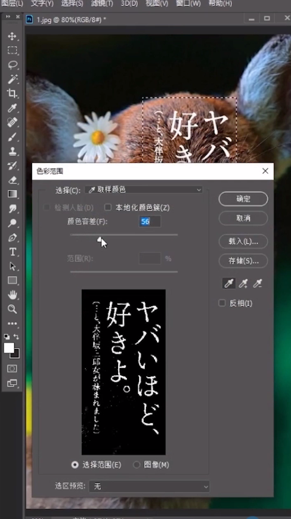Select the Dodge tool
Image resolution: width=291 pixels, height=519 pixels.
(x=13, y=223)
